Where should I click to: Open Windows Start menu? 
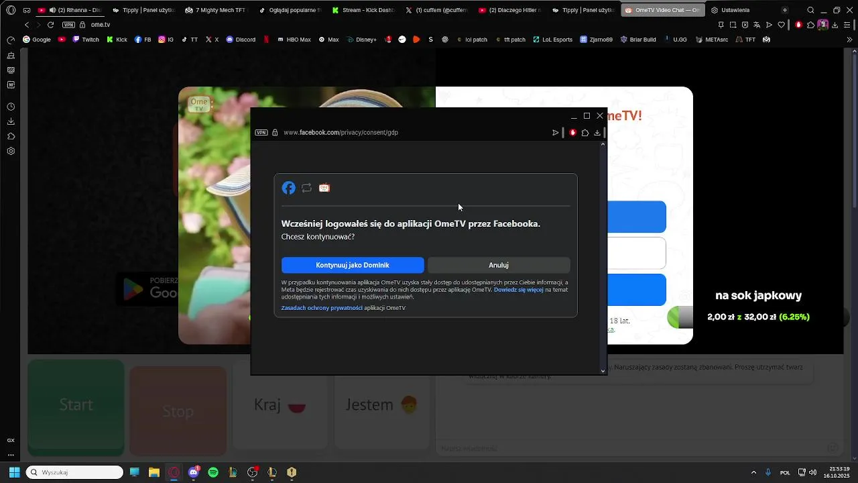(x=14, y=472)
